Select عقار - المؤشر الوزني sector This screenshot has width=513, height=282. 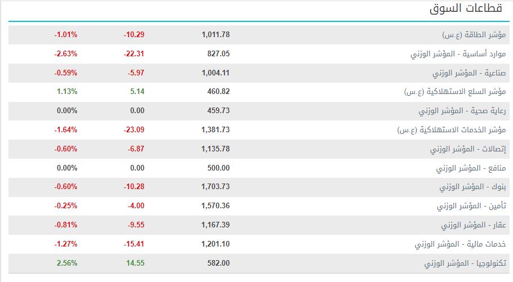tap(474, 225)
